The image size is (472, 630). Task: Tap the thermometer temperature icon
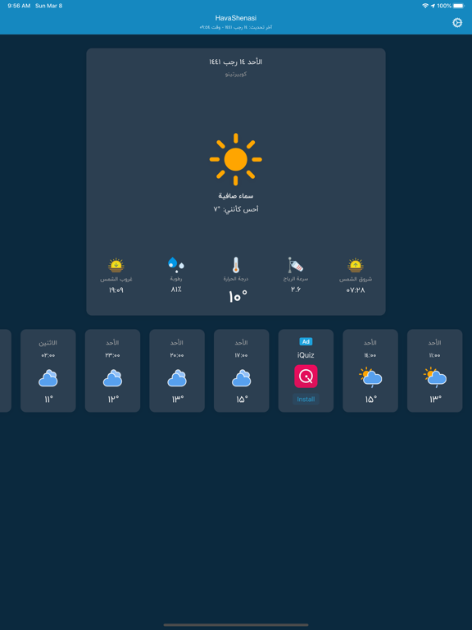coord(236,265)
